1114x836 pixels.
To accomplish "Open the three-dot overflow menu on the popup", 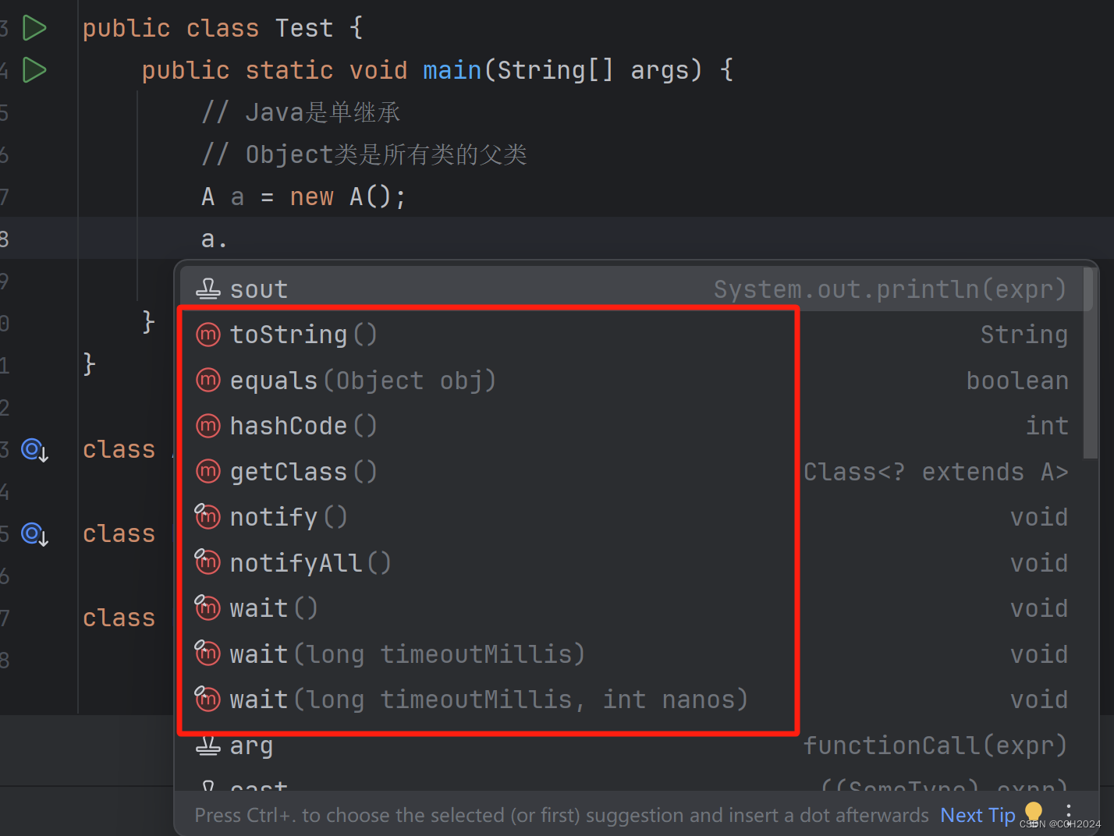I will pyautogui.click(x=1068, y=812).
